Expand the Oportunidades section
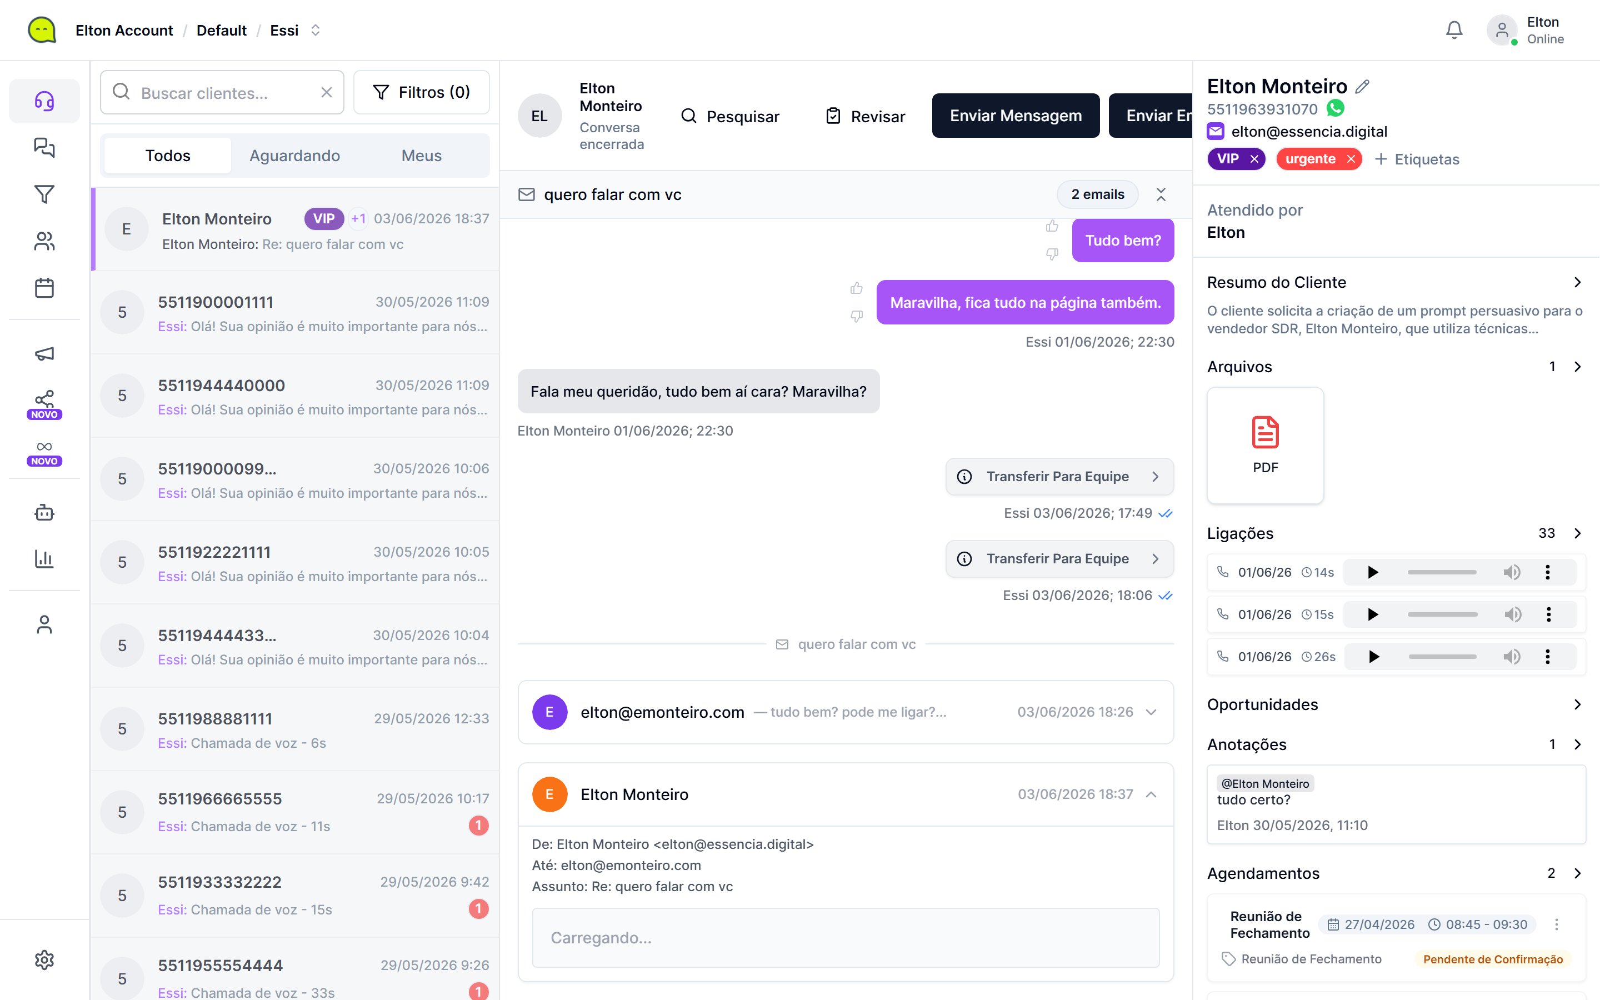This screenshot has height=1000, width=1600. (x=1578, y=704)
